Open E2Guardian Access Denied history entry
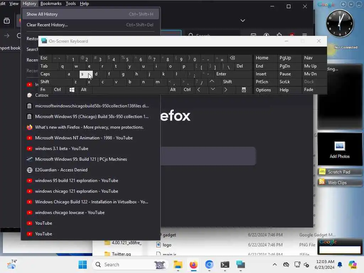The image size is (364, 273). tap(91, 170)
